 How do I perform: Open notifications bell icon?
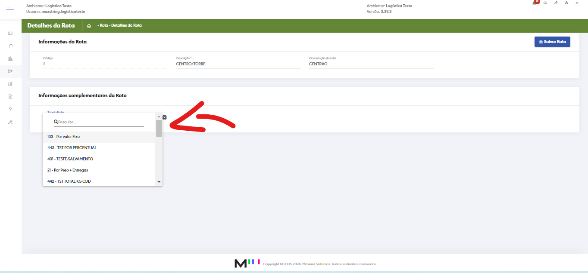(535, 3)
